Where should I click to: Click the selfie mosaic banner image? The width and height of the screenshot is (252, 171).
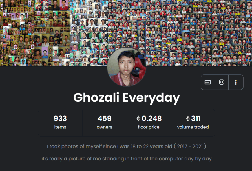pos(126,33)
